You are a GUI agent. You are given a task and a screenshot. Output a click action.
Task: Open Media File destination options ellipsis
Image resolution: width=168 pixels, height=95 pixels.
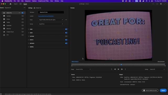[19, 13]
